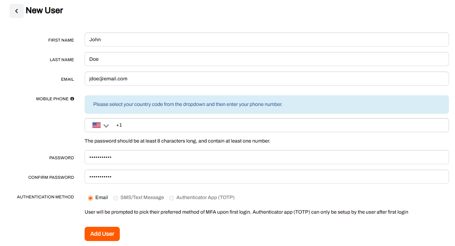The height and width of the screenshot is (246, 455).
Task: Click the AUTHENTICATION METHOD label
Action: (x=45, y=197)
